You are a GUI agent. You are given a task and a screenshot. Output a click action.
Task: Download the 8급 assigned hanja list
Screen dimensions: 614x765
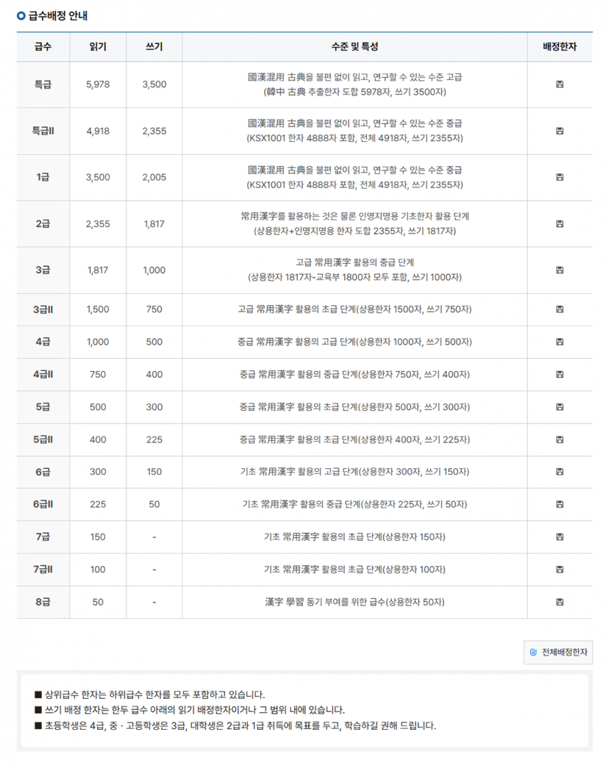click(x=560, y=602)
